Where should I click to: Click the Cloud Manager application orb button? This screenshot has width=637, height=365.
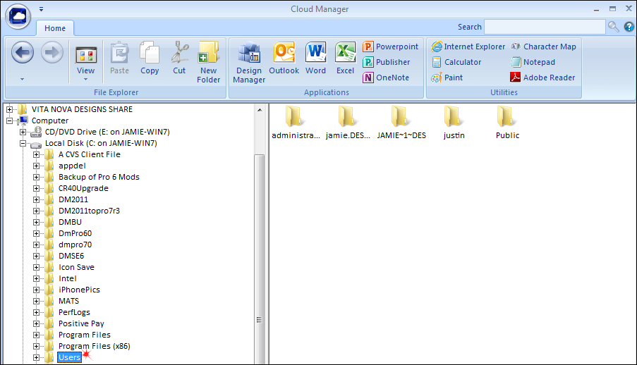pos(18,17)
